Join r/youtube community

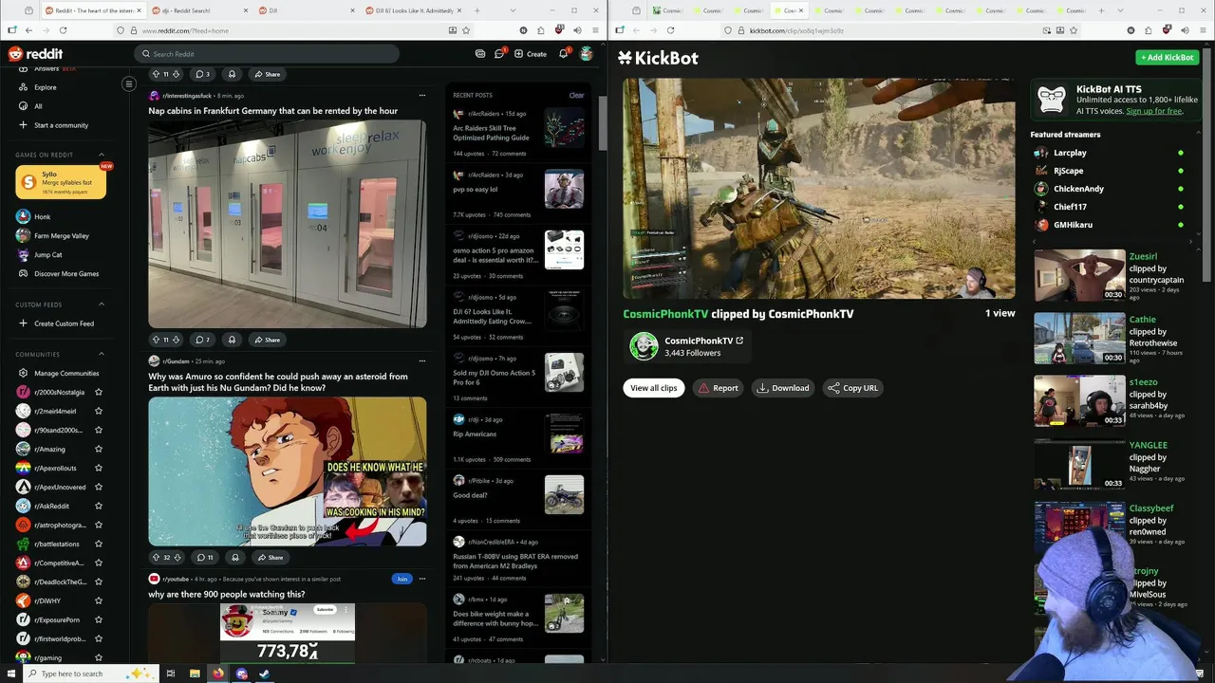(x=402, y=579)
